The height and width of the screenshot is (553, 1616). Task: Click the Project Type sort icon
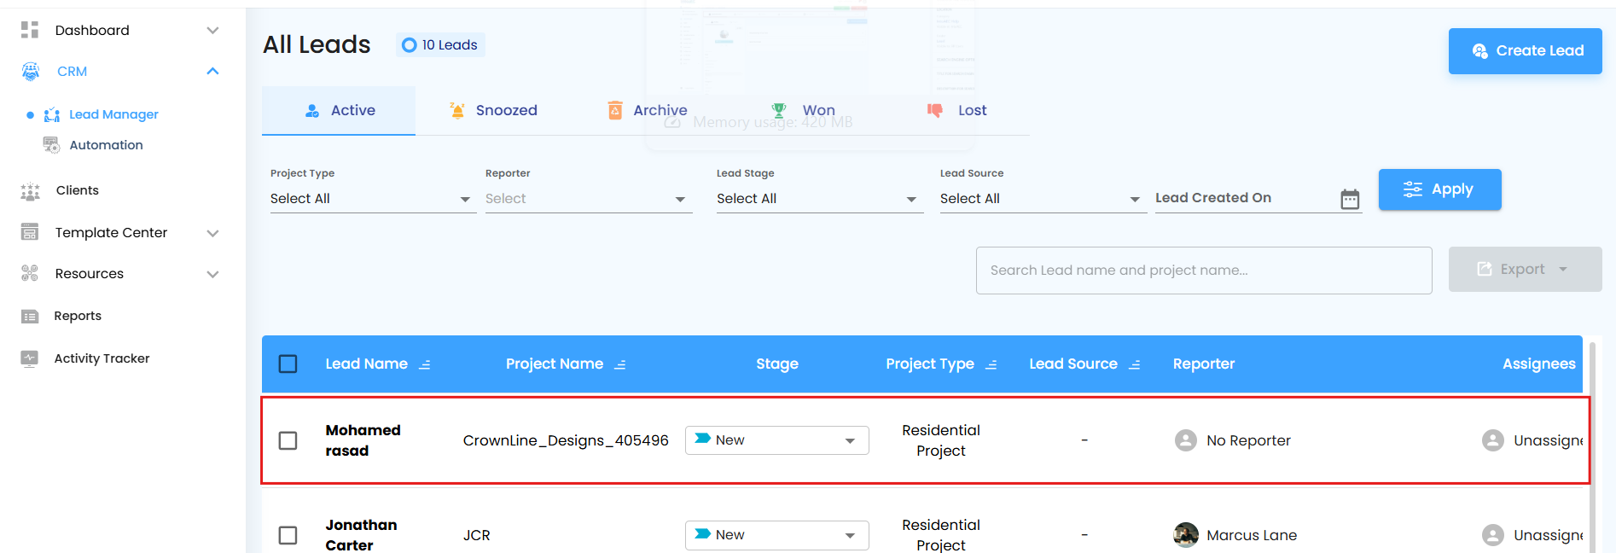(x=991, y=364)
